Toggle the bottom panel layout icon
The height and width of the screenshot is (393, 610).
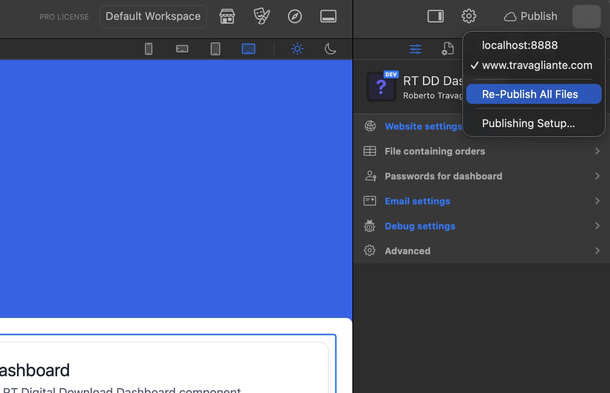coord(328,17)
